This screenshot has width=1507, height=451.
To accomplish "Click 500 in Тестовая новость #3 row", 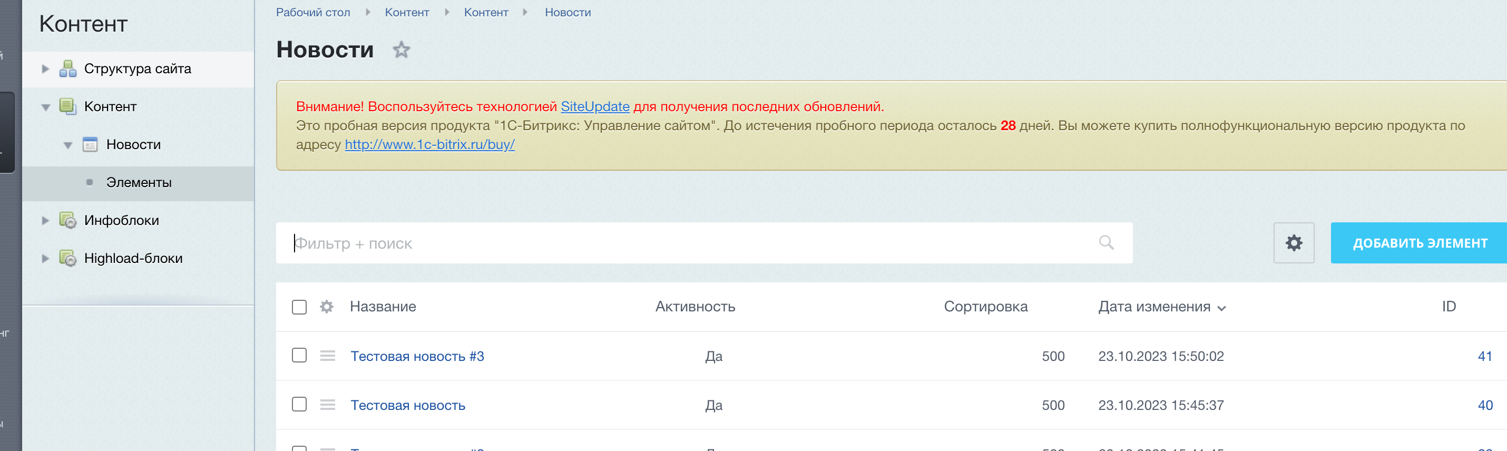I will (1053, 356).
